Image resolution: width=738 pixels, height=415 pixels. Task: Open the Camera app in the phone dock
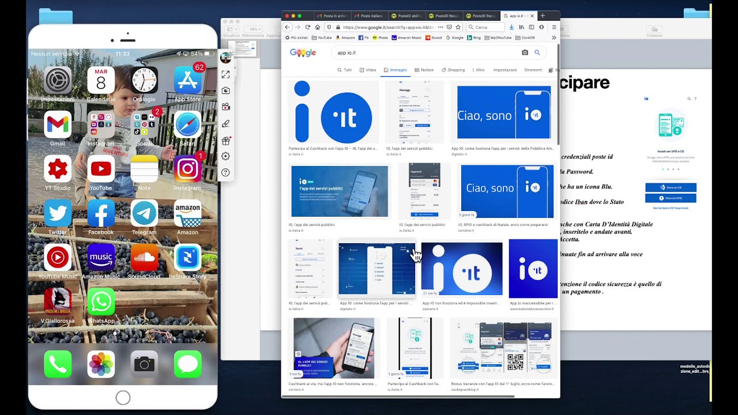coord(144,364)
